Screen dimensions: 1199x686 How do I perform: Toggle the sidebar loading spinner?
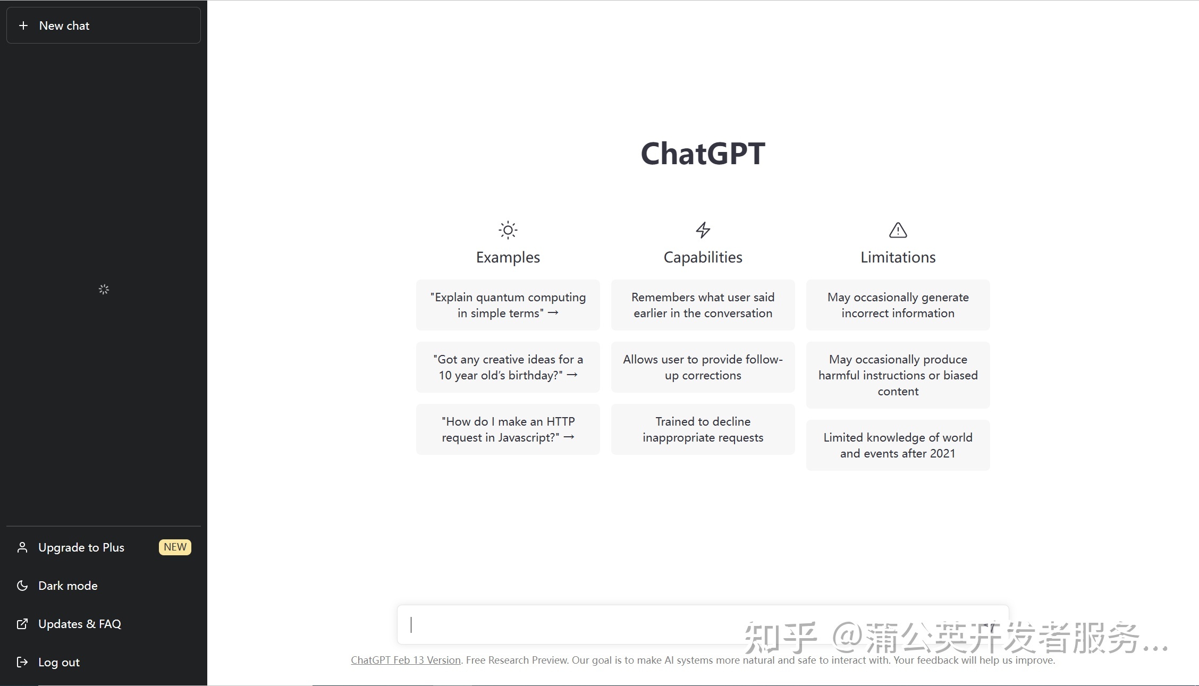pyautogui.click(x=104, y=289)
